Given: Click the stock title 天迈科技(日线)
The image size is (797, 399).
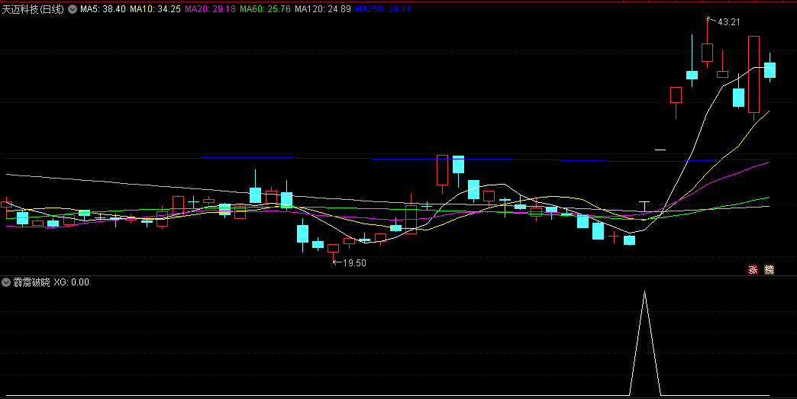Looking at the screenshot, I should pos(33,9).
